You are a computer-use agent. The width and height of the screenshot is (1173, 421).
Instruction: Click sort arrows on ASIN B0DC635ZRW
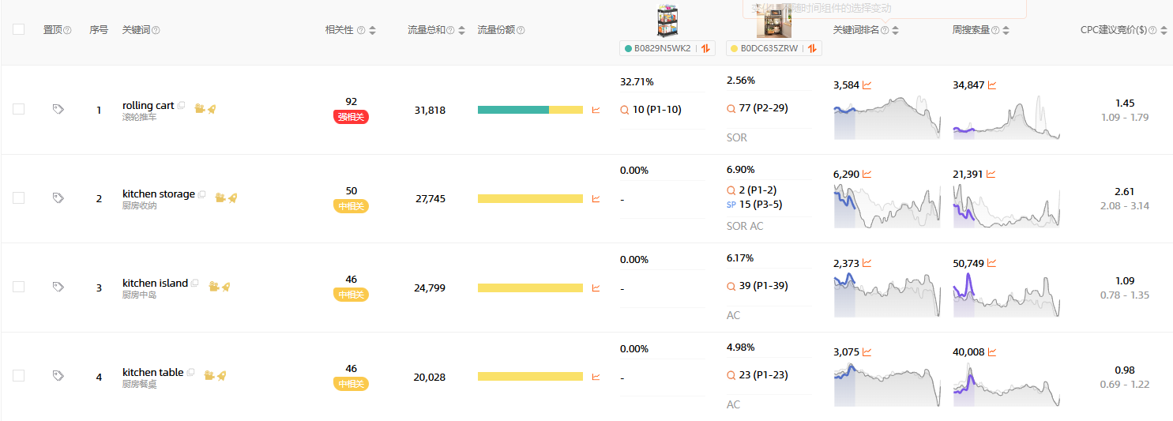pos(812,48)
